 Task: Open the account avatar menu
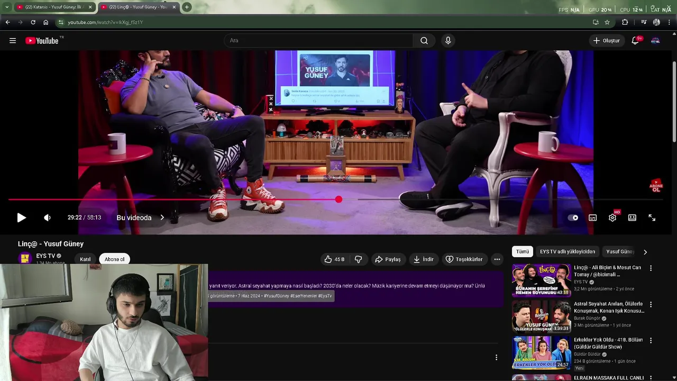click(655, 41)
